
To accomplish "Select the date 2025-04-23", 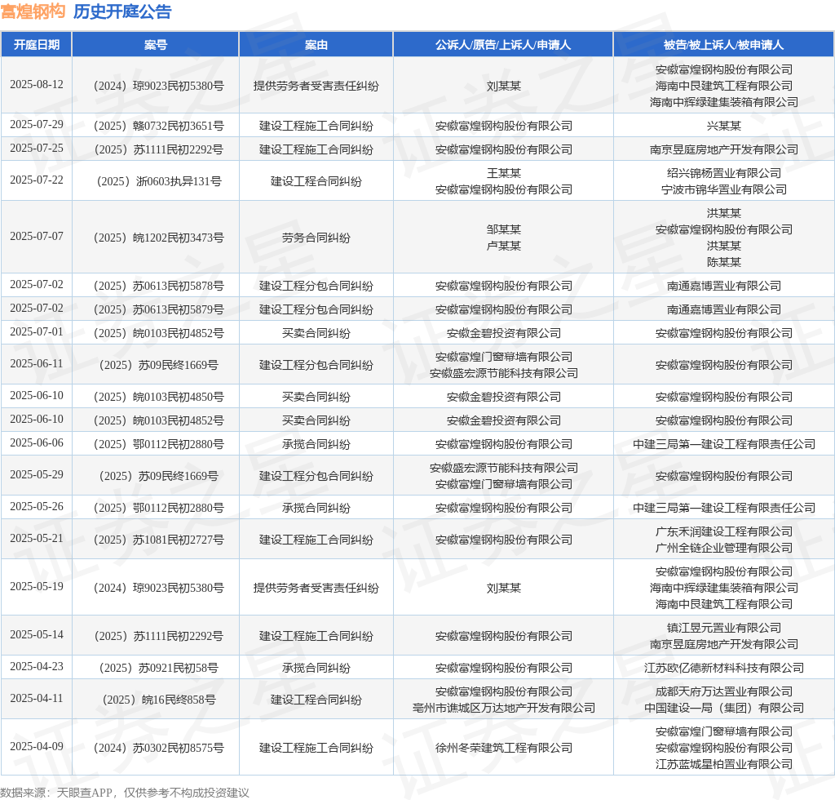I will (36, 667).
